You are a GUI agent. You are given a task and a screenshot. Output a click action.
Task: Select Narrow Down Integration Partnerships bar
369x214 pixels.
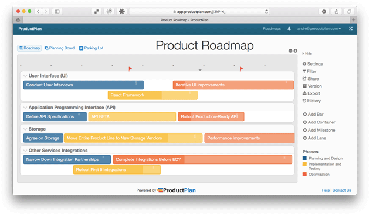(x=67, y=159)
